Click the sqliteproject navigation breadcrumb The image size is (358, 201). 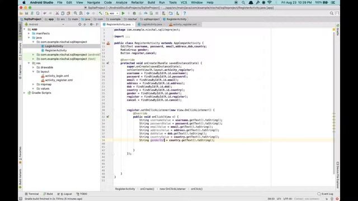click(x=150, y=20)
